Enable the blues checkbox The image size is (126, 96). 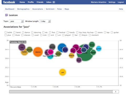13,35
